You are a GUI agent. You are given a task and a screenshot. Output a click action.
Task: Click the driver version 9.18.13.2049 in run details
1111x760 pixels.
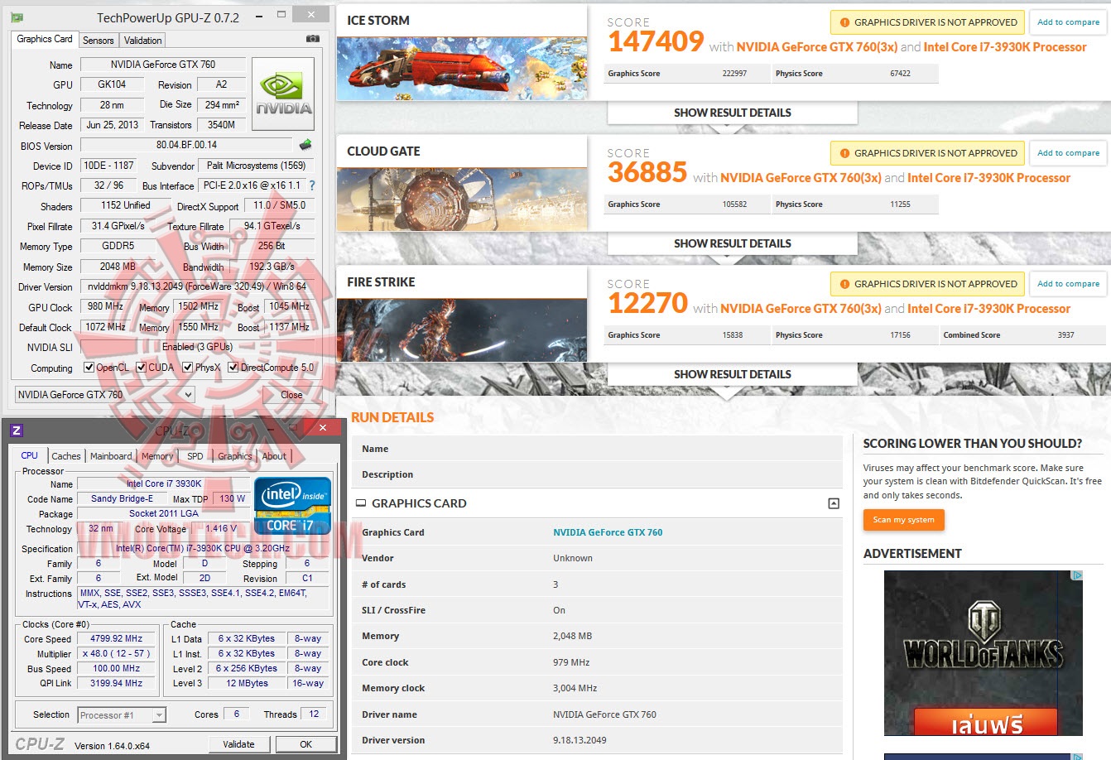tap(580, 740)
